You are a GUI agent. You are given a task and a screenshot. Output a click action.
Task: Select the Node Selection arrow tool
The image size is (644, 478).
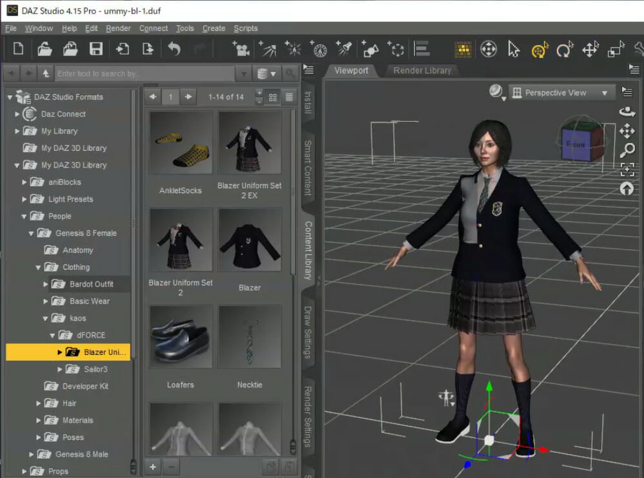click(514, 49)
